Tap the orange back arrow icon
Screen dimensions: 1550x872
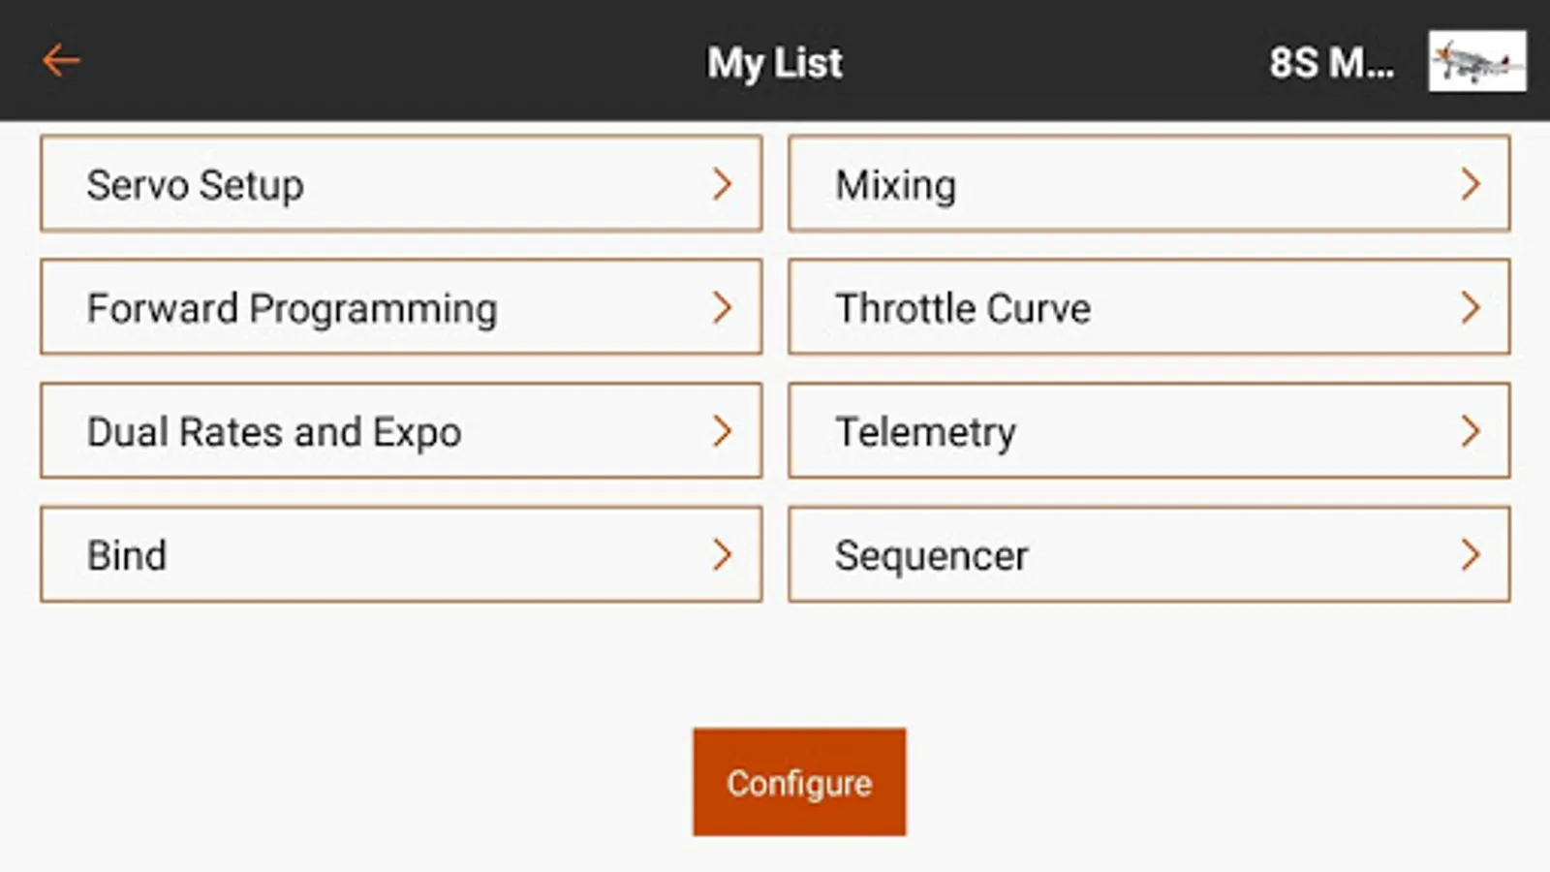click(x=61, y=60)
